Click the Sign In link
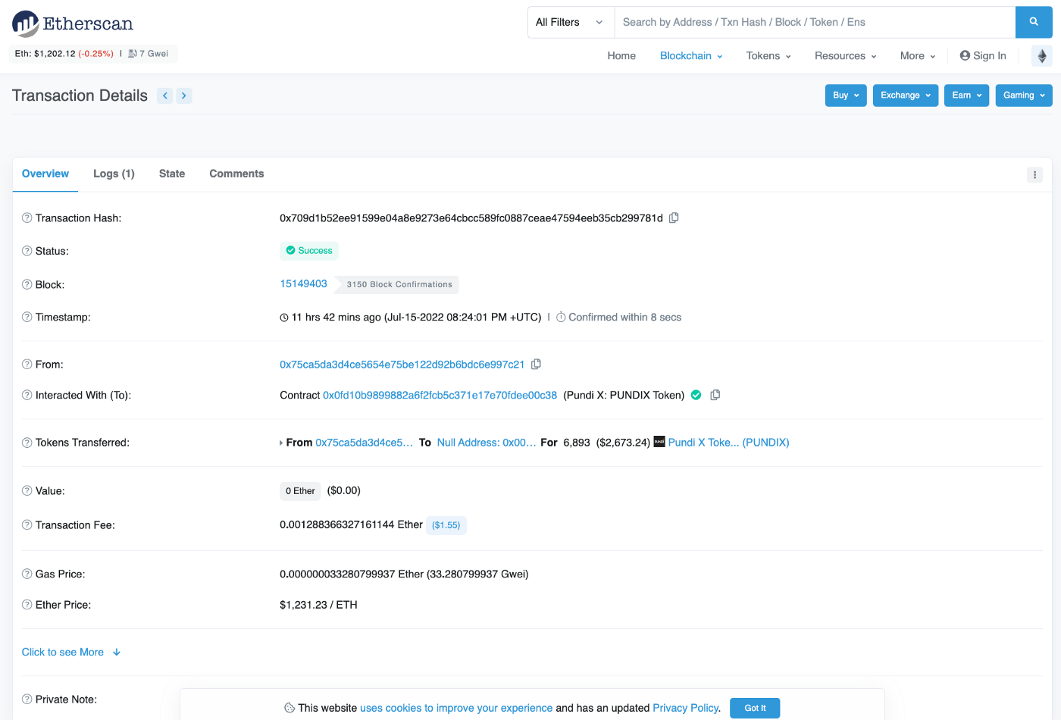The image size is (1061, 720). pyautogui.click(x=983, y=56)
